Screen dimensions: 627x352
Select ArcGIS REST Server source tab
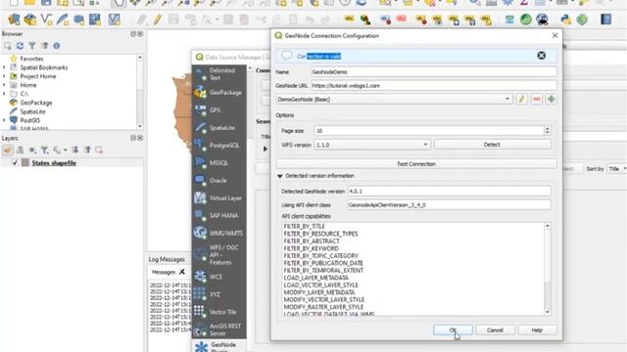coord(219,330)
